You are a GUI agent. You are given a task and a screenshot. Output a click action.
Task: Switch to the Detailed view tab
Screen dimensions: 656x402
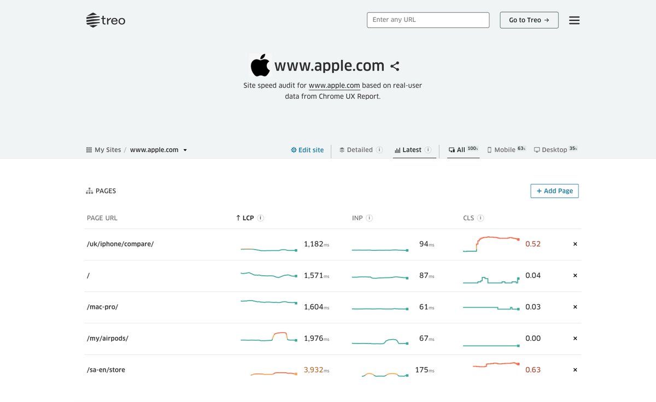click(x=356, y=150)
